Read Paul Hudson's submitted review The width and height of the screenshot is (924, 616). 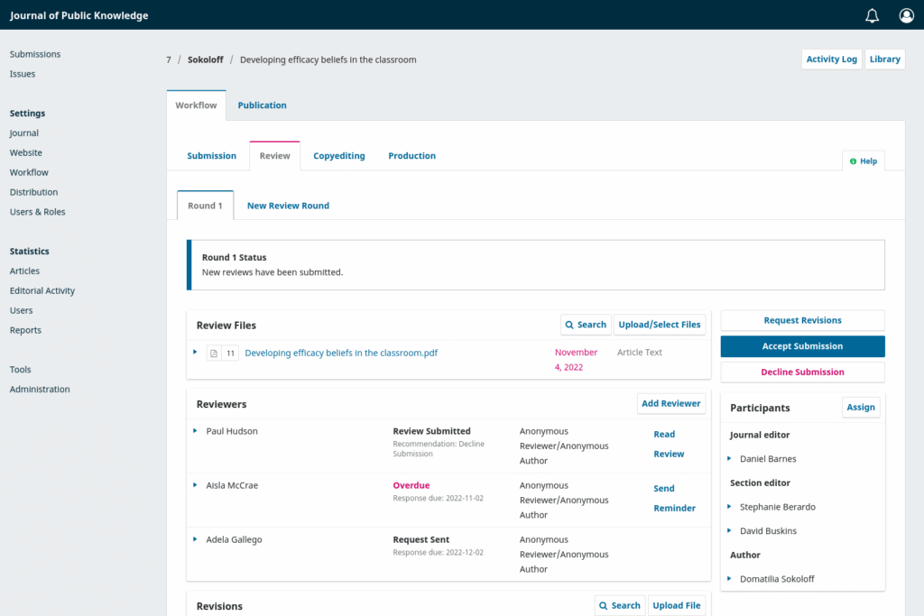666,444
